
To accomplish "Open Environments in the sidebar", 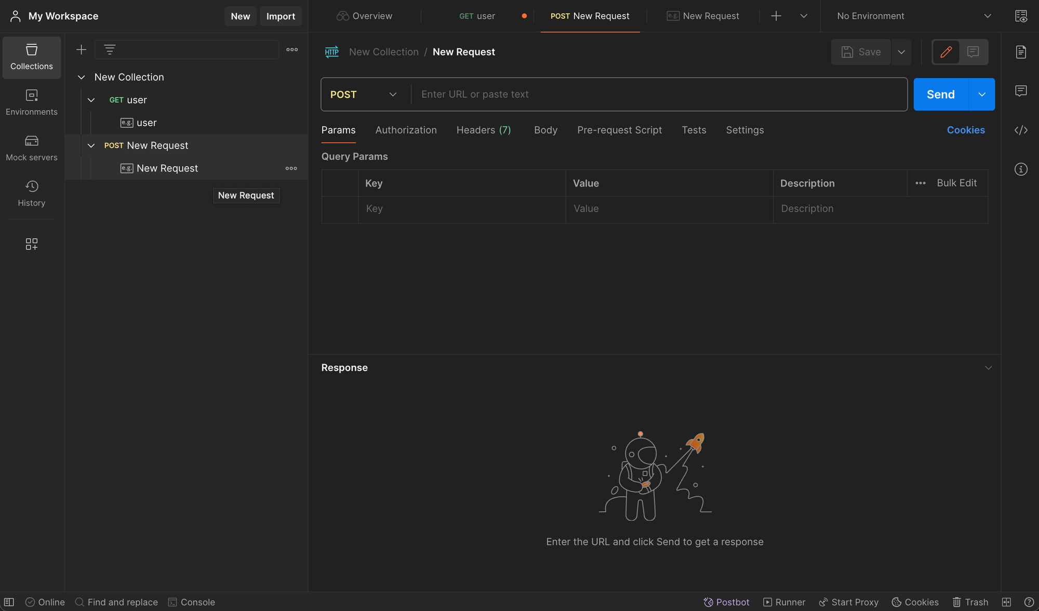I will [31, 102].
